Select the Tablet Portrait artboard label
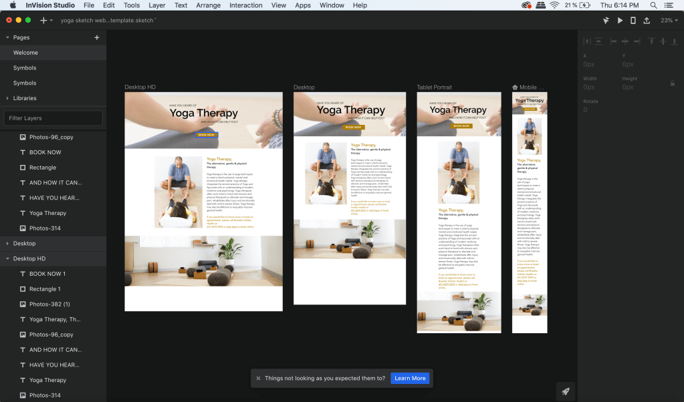The width and height of the screenshot is (684, 402). [x=434, y=87]
